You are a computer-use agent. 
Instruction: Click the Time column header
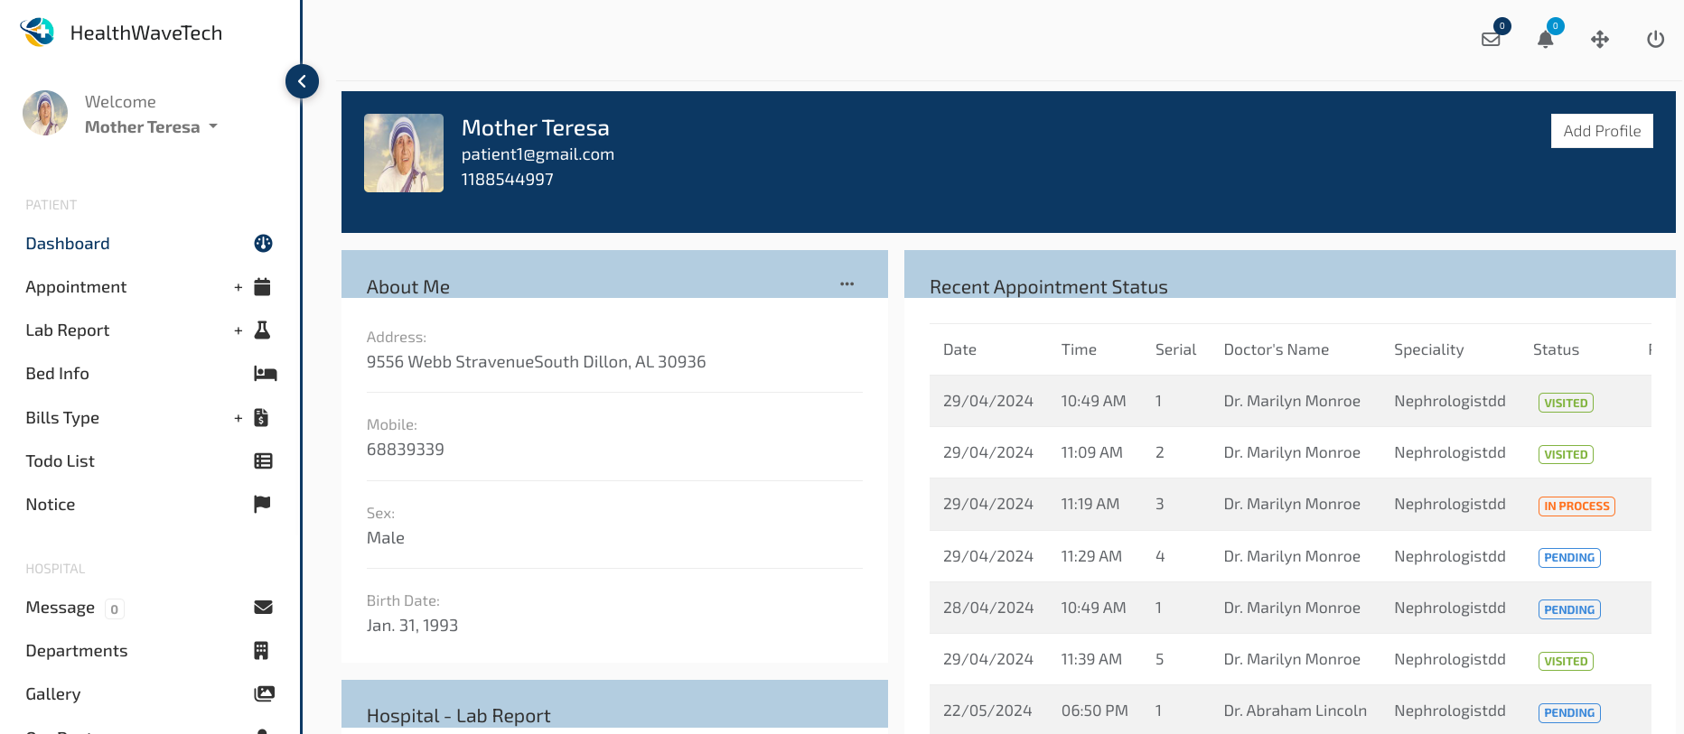(1079, 349)
